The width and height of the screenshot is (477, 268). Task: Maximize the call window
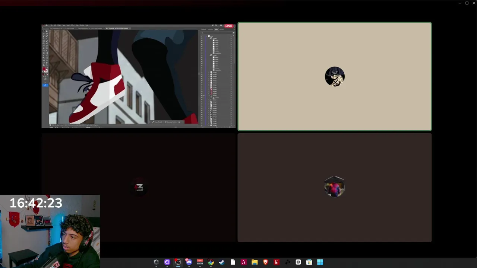point(467,3)
